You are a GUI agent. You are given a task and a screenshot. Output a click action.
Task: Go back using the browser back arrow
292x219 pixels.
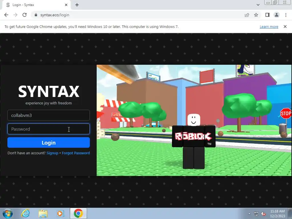(x=6, y=15)
